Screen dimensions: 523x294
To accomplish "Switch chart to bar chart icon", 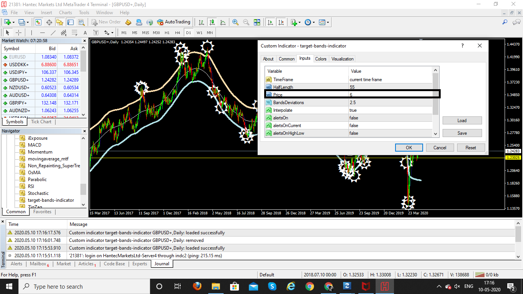I will tap(201, 22).
